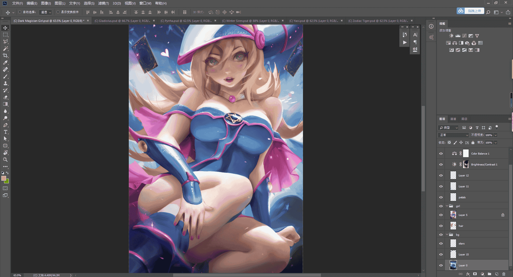This screenshot has height=277, width=513.
Task: Select the Eyedropper tool
Action: [x=5, y=62]
